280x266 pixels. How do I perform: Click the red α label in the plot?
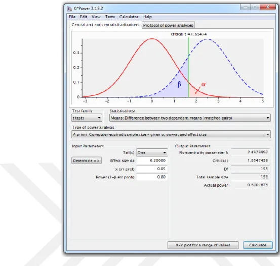pos(204,84)
